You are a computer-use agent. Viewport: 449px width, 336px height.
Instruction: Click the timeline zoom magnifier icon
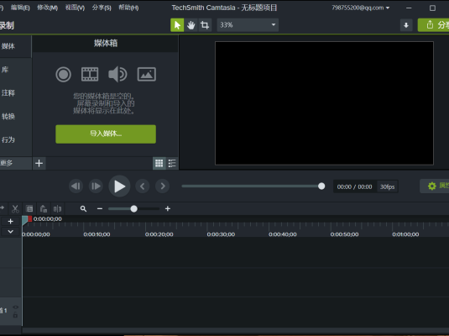(83, 208)
